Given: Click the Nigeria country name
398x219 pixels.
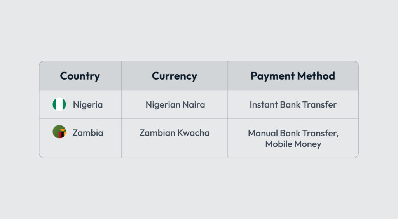Looking at the screenshot, I should [88, 105].
